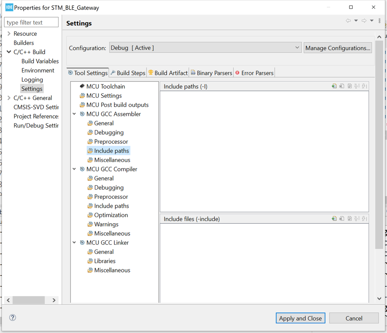Click the left panel scroll-right arrow
This screenshot has width=387, height=333.
click(x=54, y=300)
